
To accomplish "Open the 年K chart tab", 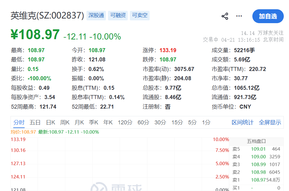I will point(108,122).
